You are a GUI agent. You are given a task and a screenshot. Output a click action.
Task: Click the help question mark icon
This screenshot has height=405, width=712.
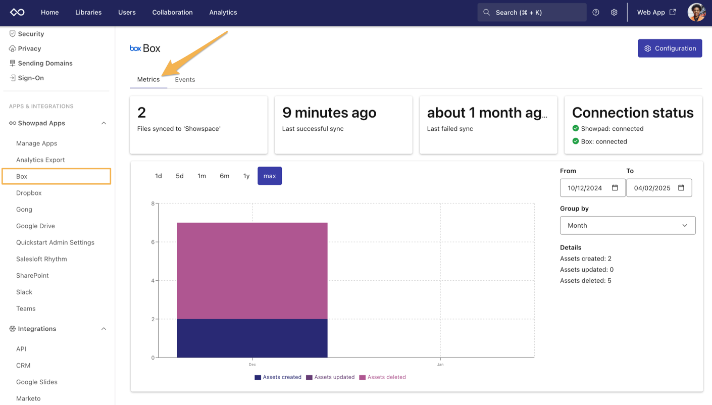tap(595, 12)
